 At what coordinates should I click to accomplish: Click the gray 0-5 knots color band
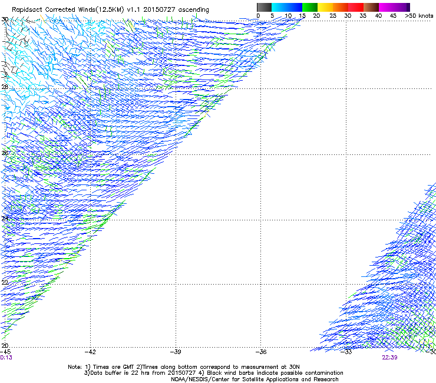(264, 7)
